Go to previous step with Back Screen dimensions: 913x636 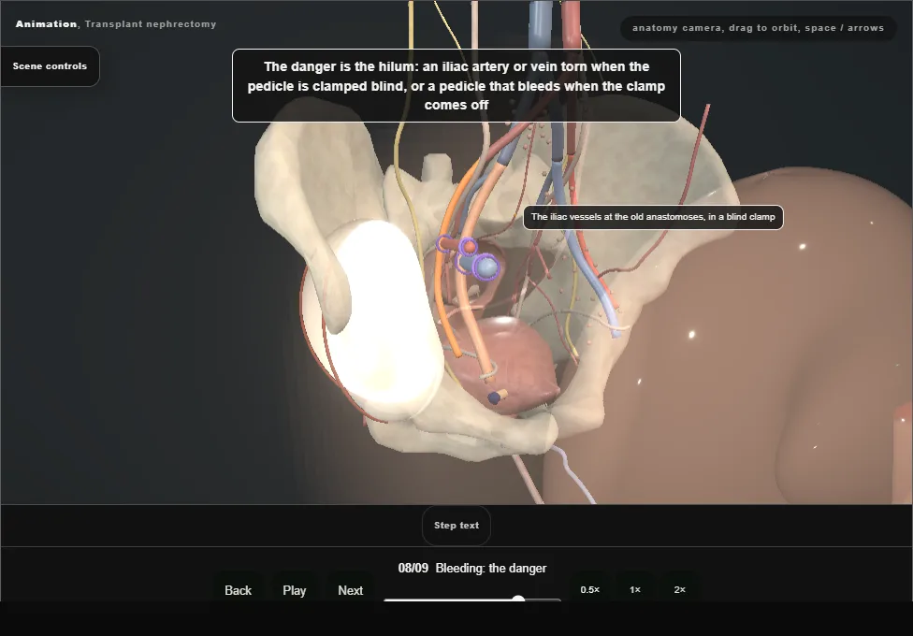click(239, 590)
